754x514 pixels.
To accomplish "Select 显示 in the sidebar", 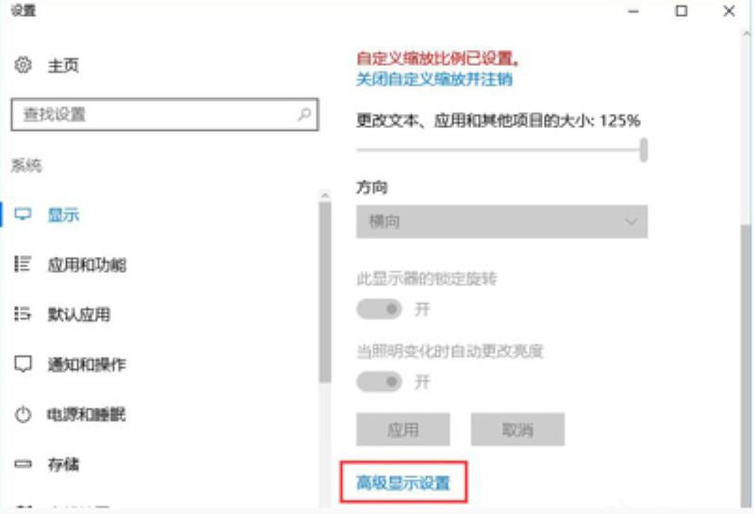I will coord(63,215).
